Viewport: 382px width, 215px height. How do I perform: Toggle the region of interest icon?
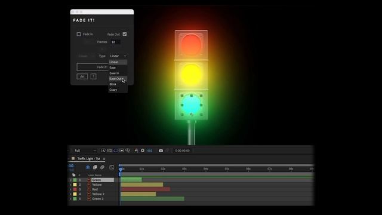[103, 150]
